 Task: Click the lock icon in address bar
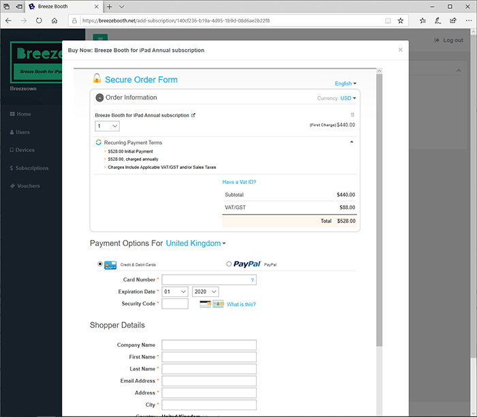tap(74, 20)
